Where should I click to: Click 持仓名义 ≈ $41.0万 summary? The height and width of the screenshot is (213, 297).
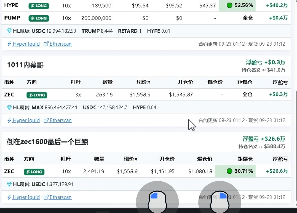point(263,70)
